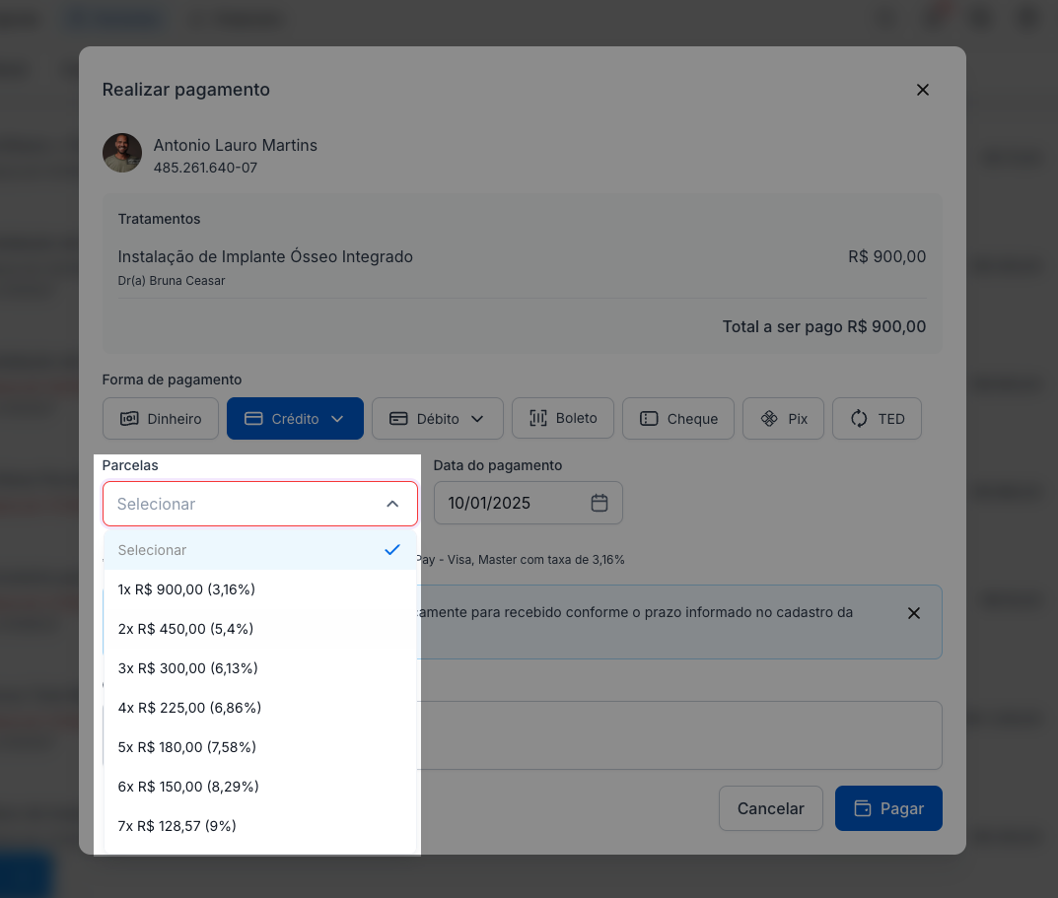Click the Boleto barcode icon

pyautogui.click(x=538, y=419)
